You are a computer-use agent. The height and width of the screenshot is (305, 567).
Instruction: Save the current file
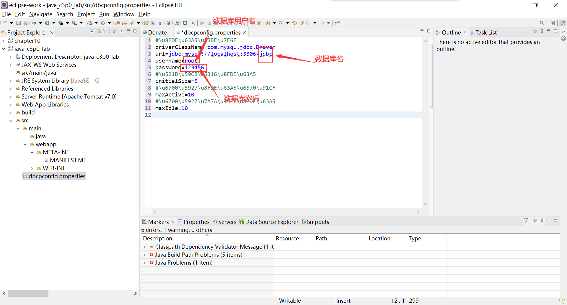click(18, 23)
